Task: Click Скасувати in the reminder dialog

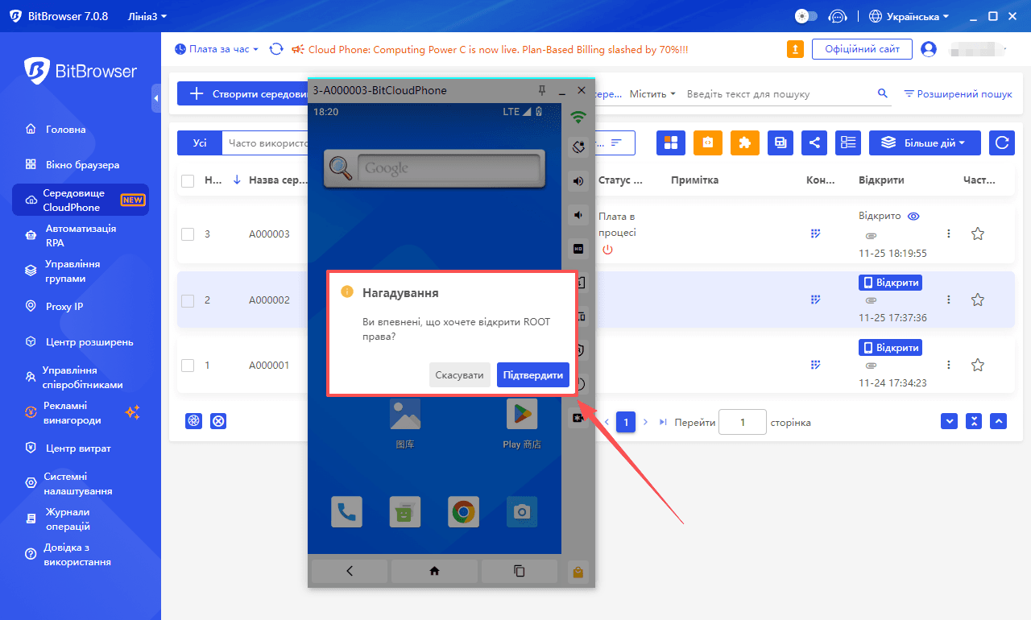Action: point(459,375)
